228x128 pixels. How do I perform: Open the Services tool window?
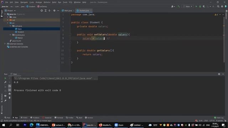click(x=89, y=118)
